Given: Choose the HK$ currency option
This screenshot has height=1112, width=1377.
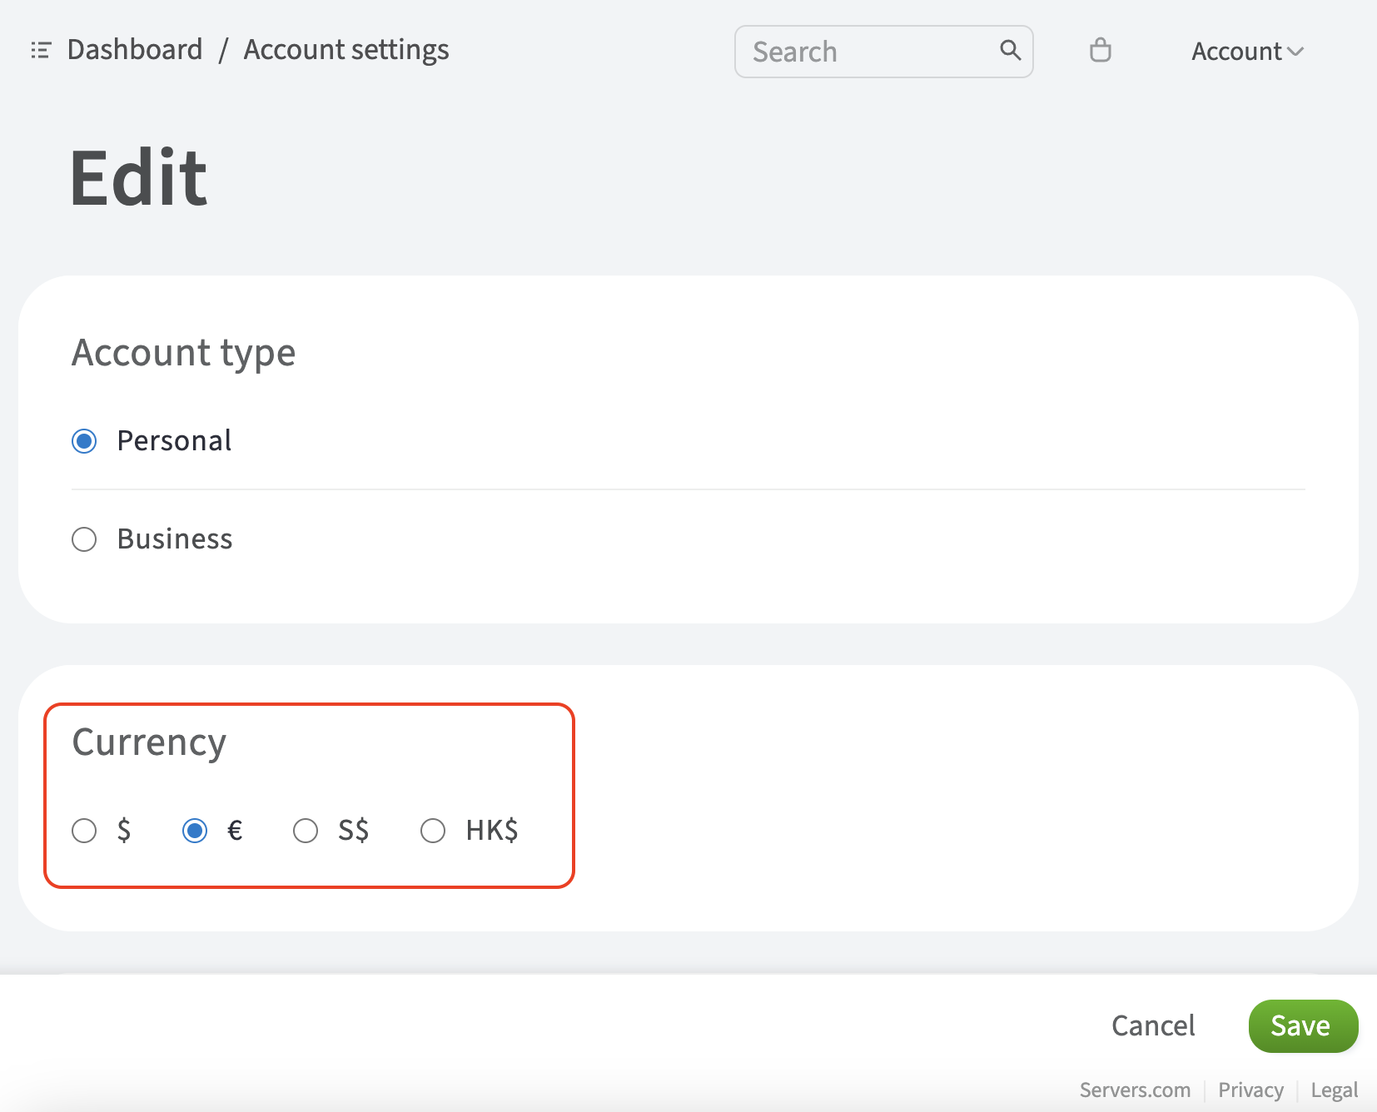Looking at the screenshot, I should click(x=433, y=831).
